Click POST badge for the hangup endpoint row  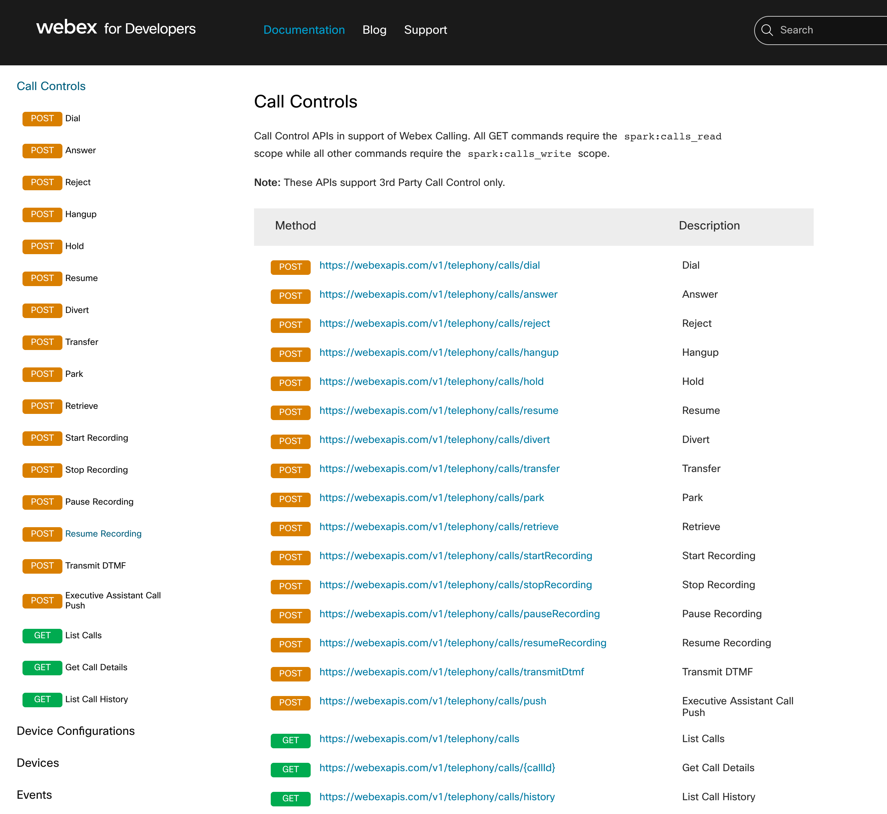(290, 354)
